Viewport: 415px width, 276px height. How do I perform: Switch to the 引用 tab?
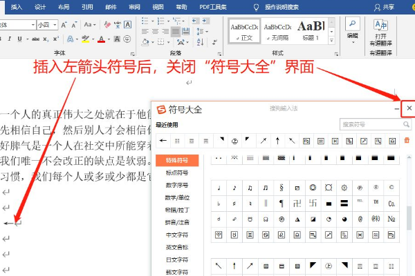[87, 7]
